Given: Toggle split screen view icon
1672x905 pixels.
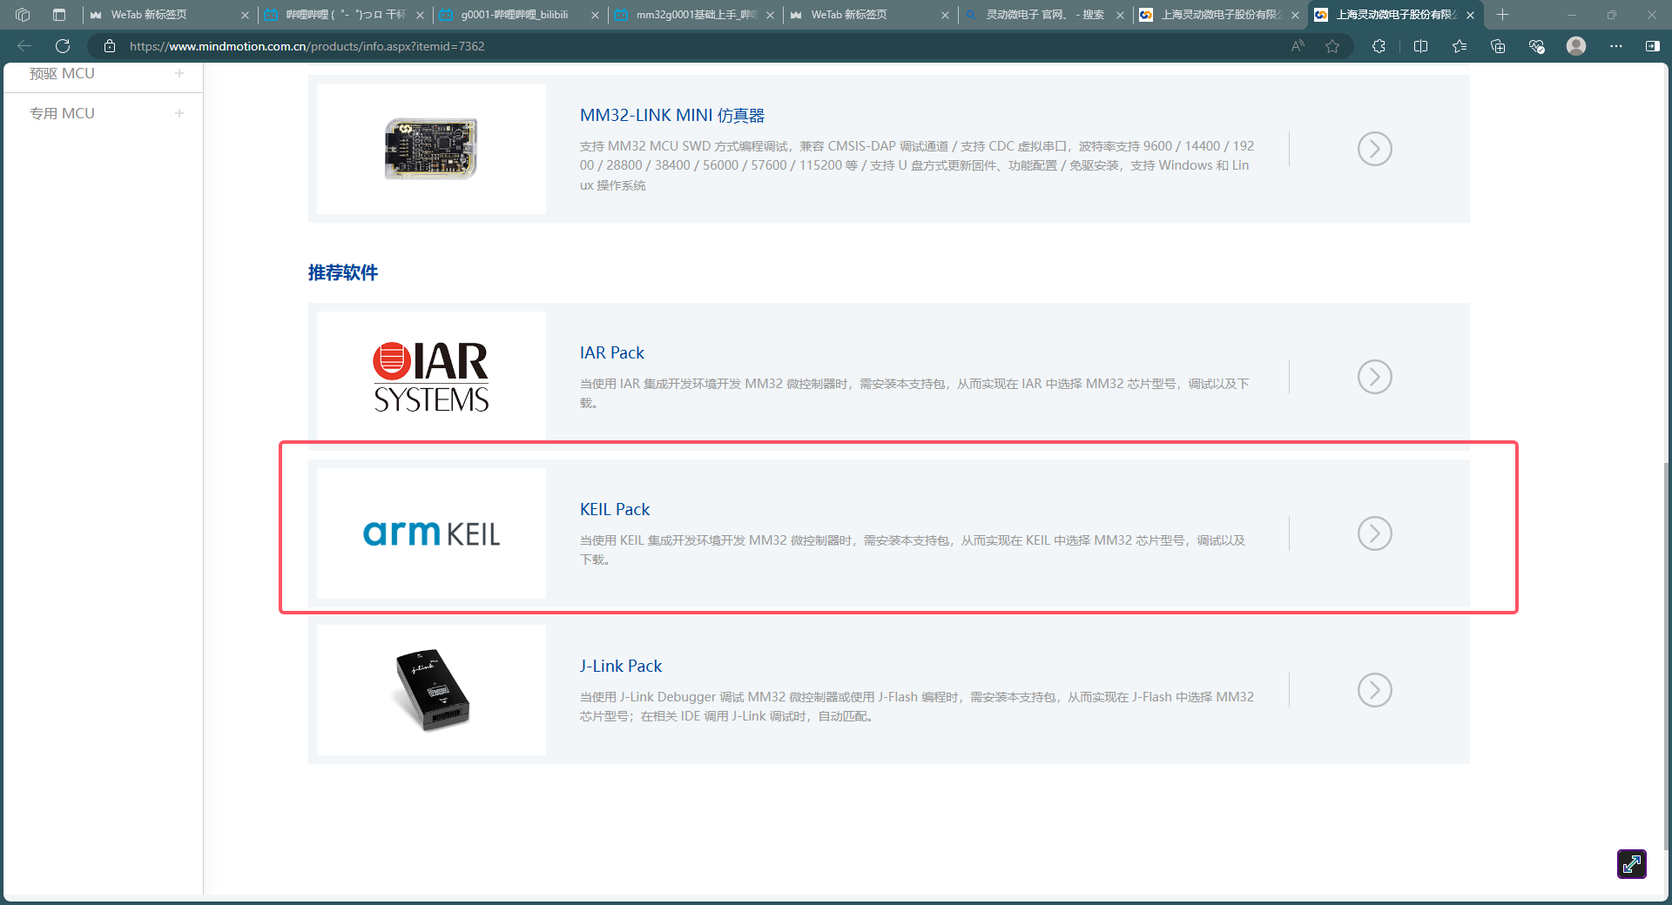Looking at the screenshot, I should click(x=1420, y=46).
